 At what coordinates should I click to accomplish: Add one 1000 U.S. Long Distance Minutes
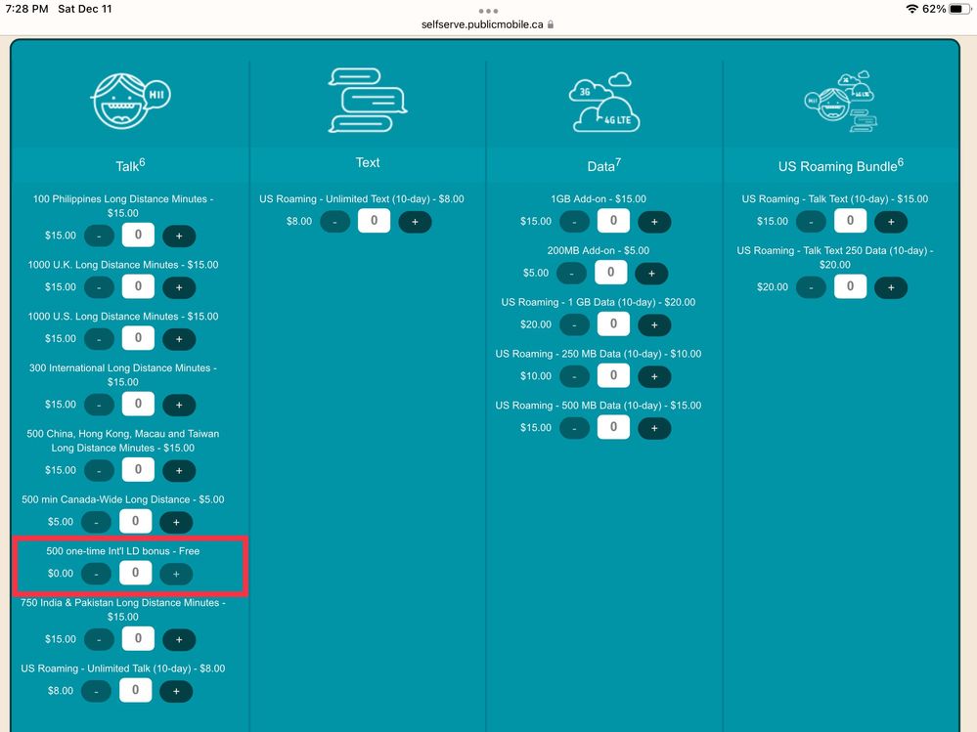tap(179, 339)
